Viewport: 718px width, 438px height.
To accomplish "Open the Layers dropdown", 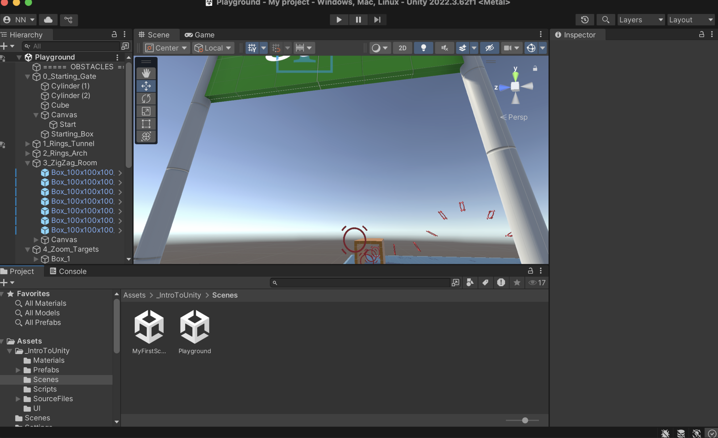I will [x=641, y=19].
